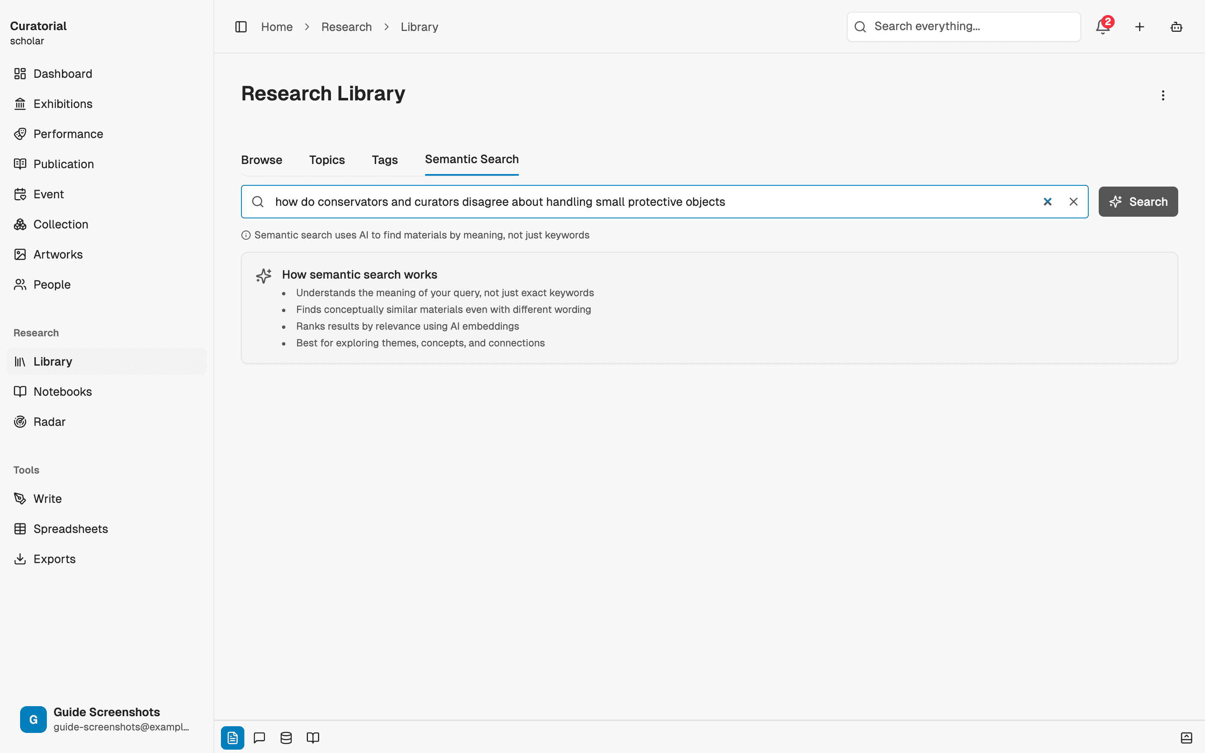Open the Write tool
1205x753 pixels.
[x=107, y=499]
